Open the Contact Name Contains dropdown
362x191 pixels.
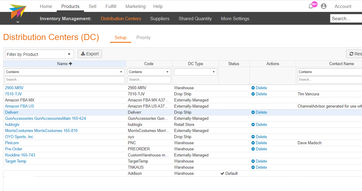pos(330,72)
